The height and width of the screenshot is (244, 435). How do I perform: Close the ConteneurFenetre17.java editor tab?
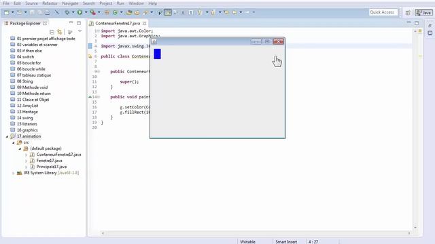click(145, 24)
